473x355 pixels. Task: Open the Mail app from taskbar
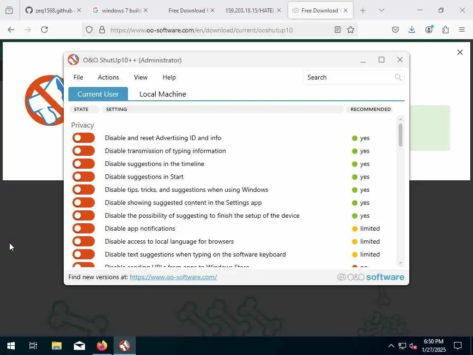(x=79, y=346)
